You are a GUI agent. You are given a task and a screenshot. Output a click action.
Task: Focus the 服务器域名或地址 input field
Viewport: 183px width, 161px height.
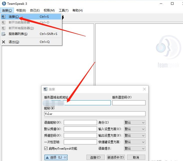[x=77, y=103]
